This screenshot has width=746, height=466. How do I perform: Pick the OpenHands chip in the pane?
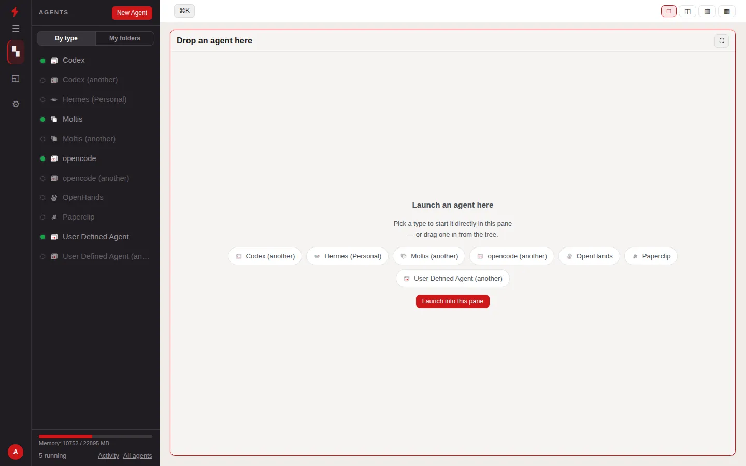coord(590,256)
